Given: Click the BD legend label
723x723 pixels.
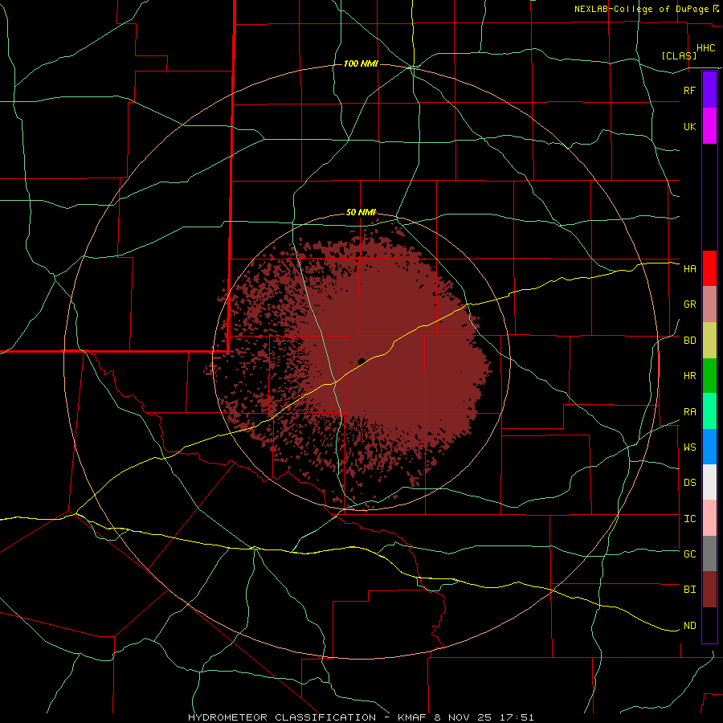Looking at the screenshot, I should [689, 341].
